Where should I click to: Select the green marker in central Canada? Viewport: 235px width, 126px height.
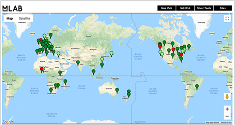pos(173,44)
